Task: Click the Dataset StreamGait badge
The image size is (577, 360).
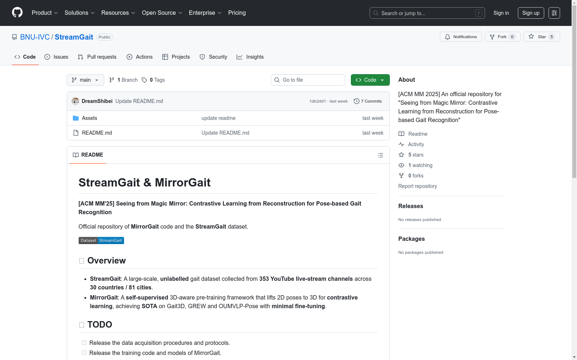Action: pos(101,240)
